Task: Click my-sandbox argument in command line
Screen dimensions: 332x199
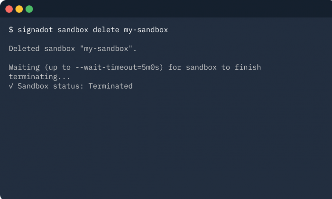Action: (x=146, y=30)
